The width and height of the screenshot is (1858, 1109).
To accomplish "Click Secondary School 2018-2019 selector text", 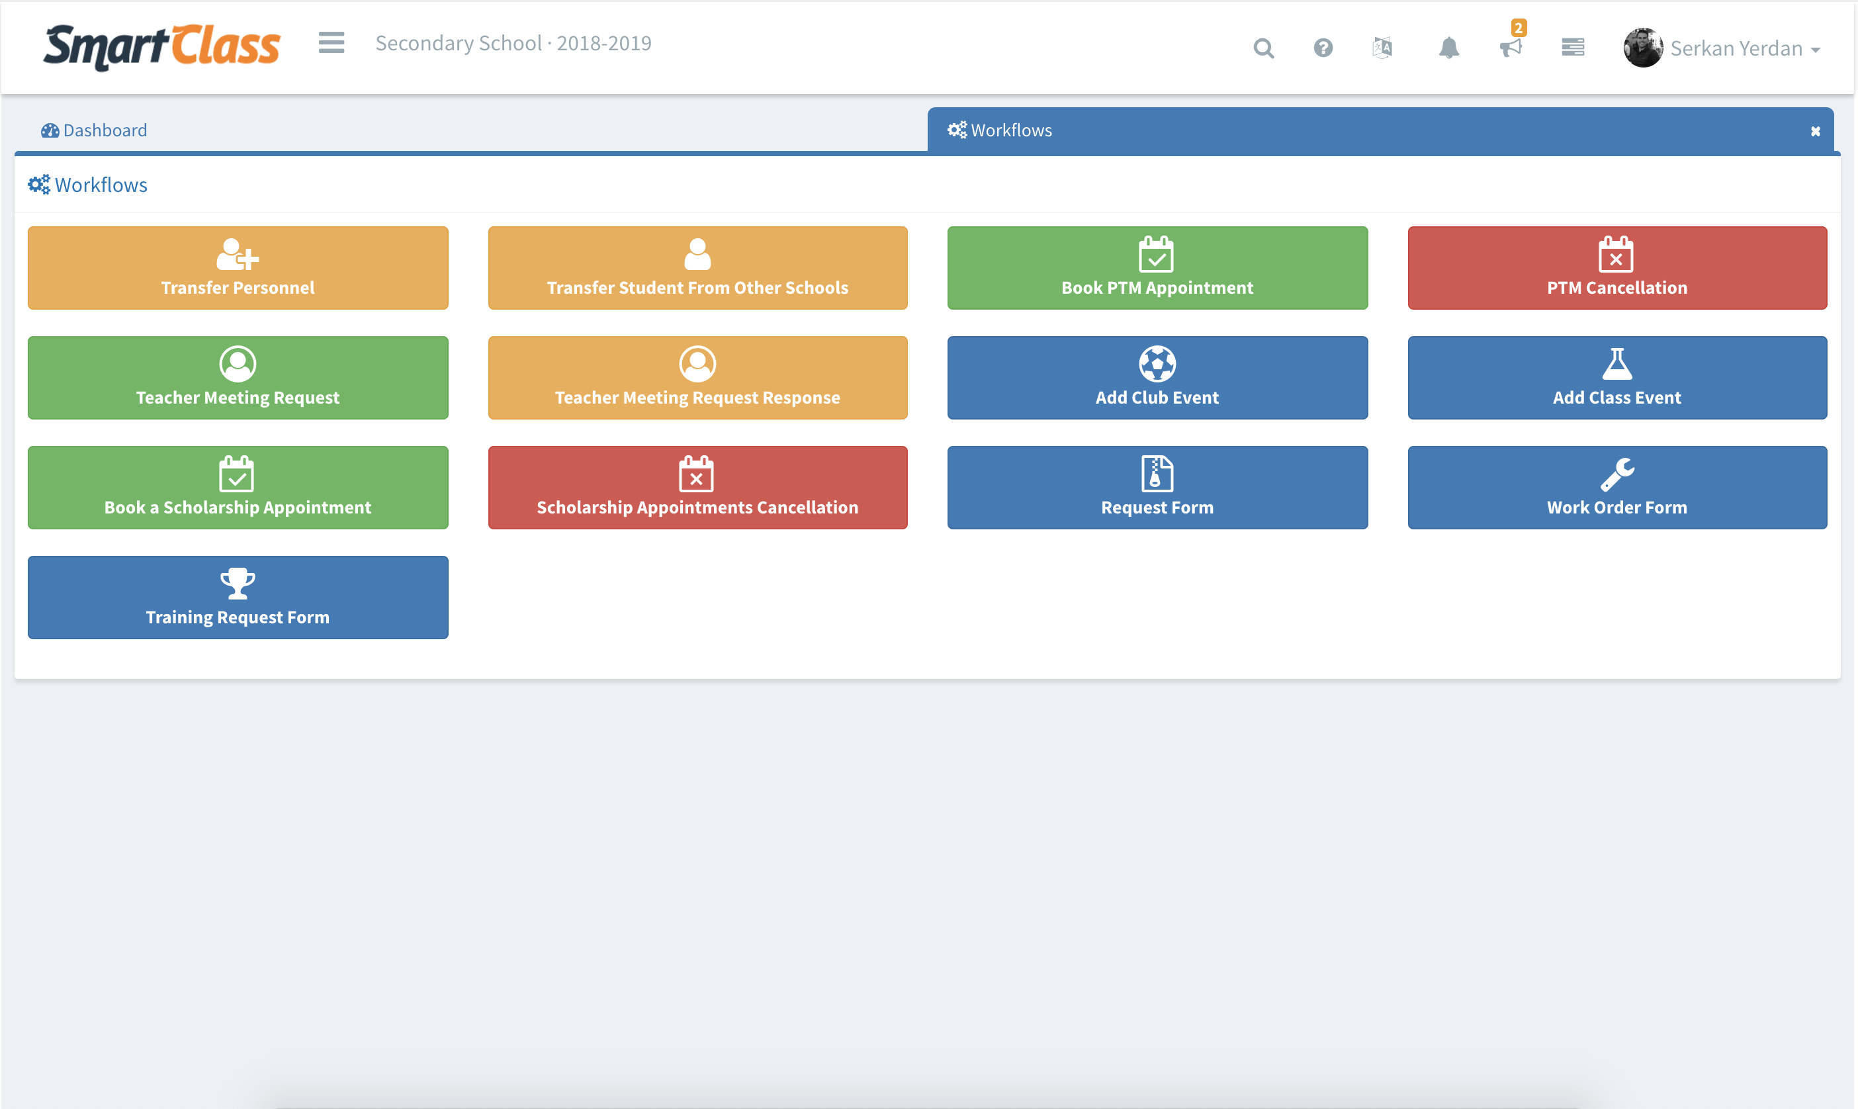I will pos(513,44).
